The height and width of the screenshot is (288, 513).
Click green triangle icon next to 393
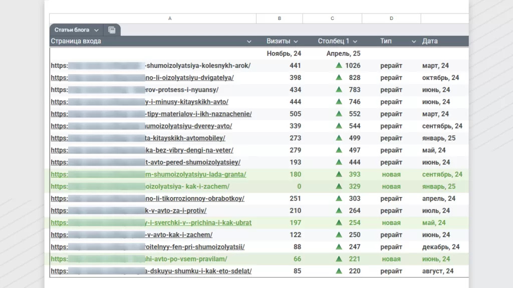tap(339, 174)
